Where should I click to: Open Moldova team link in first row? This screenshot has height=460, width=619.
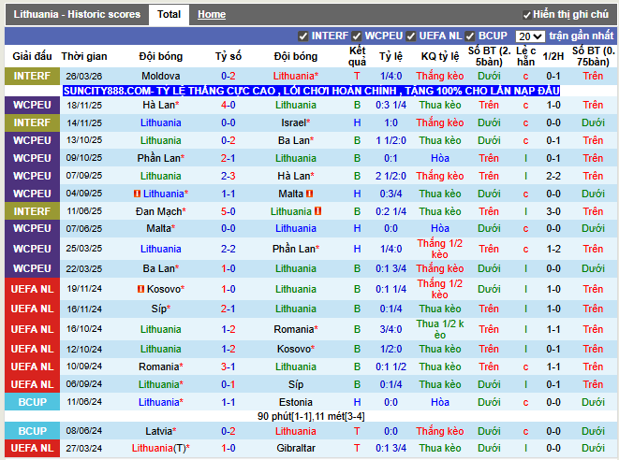pos(161,76)
